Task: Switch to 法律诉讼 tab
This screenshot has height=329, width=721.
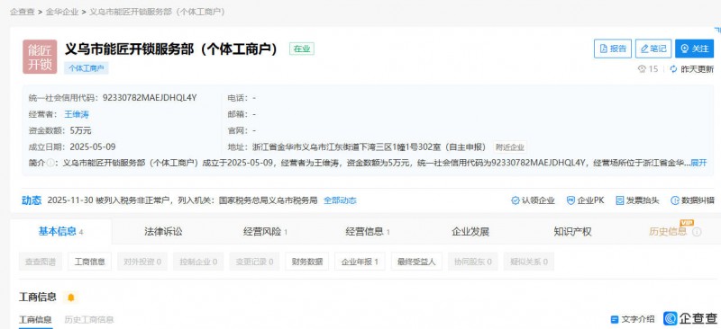Action: tap(163, 232)
